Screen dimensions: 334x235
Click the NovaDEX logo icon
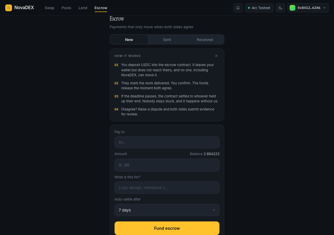click(x=9, y=8)
